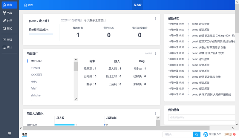Click 总人数 bar for test1009

(65, 125)
